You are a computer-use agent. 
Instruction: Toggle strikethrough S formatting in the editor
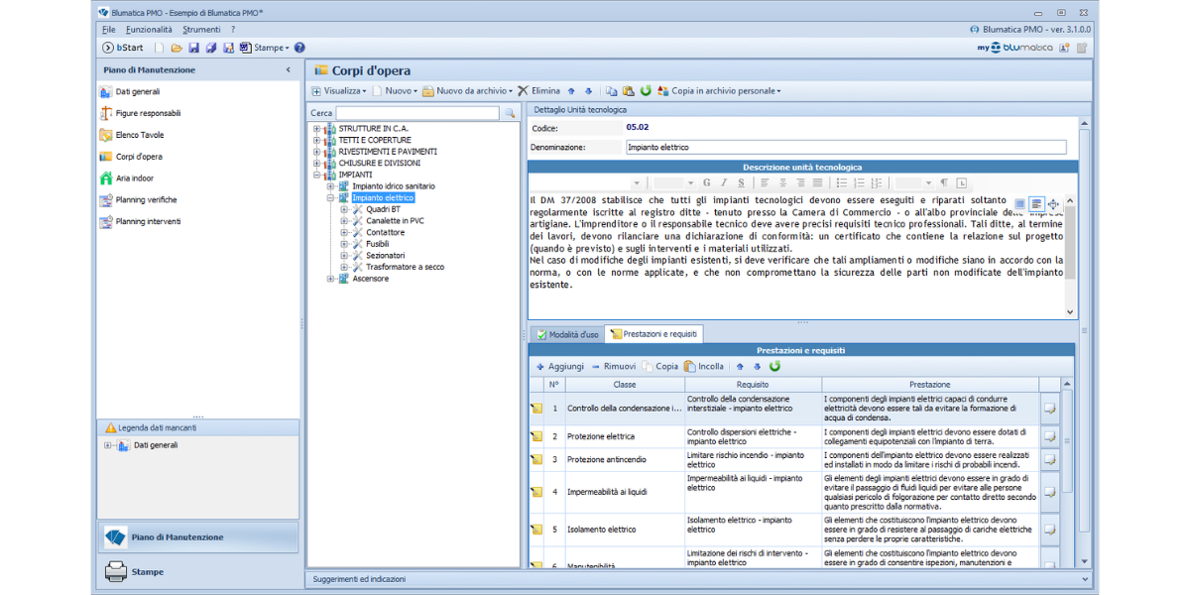click(741, 183)
